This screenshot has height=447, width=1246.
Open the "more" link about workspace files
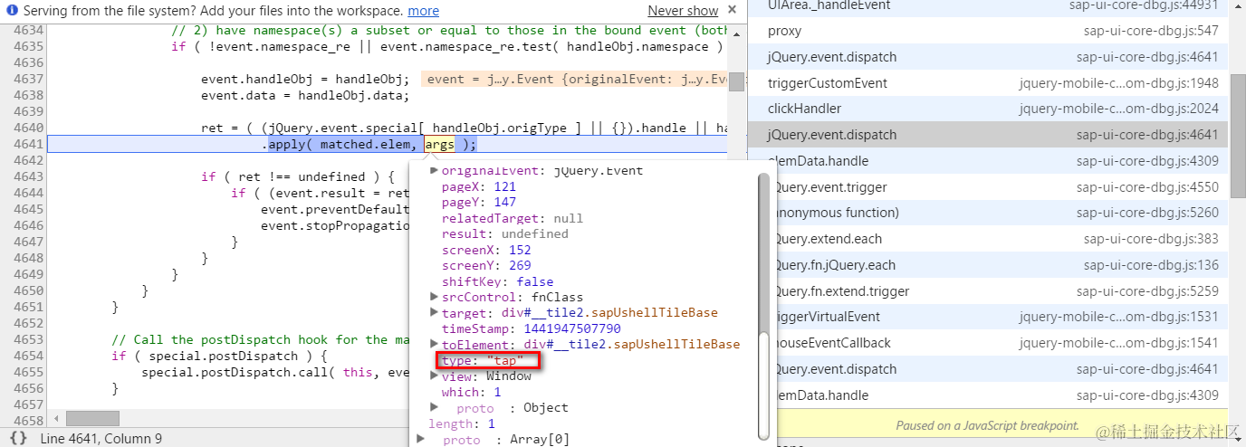tap(423, 11)
